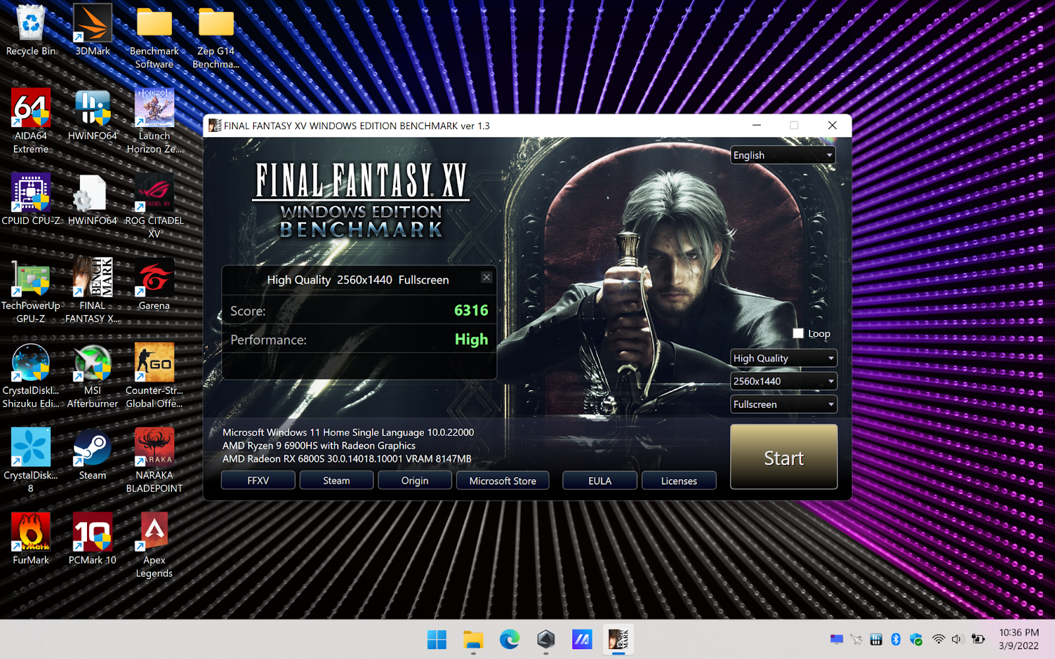Open Windows Start menu in taskbar
The width and height of the screenshot is (1055, 659).
(x=437, y=639)
